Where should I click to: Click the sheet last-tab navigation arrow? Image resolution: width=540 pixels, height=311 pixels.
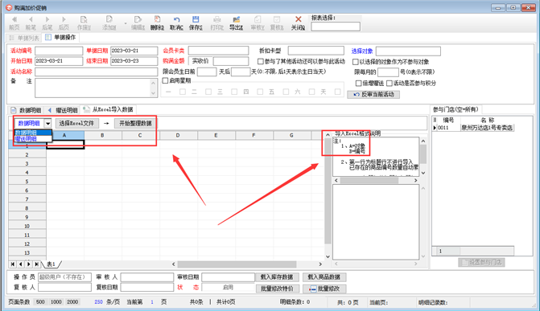pyautogui.click(x=36, y=264)
